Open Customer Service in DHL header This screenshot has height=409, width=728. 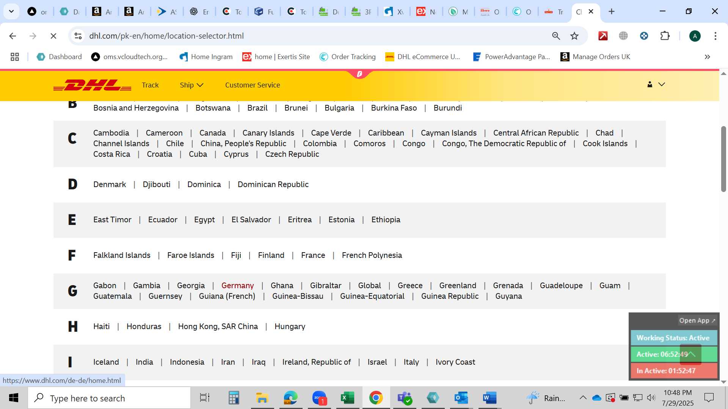tap(253, 85)
